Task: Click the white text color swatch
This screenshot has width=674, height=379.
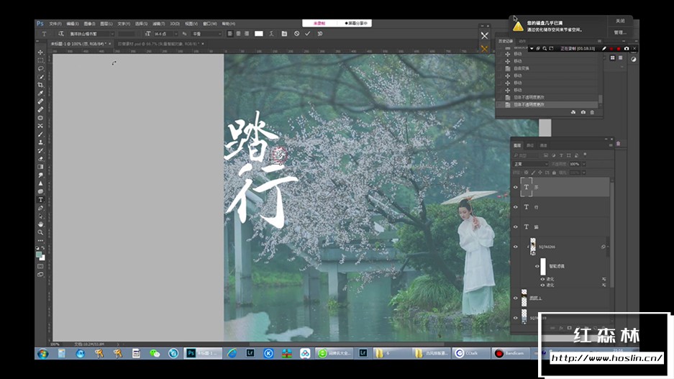Action: [x=259, y=33]
